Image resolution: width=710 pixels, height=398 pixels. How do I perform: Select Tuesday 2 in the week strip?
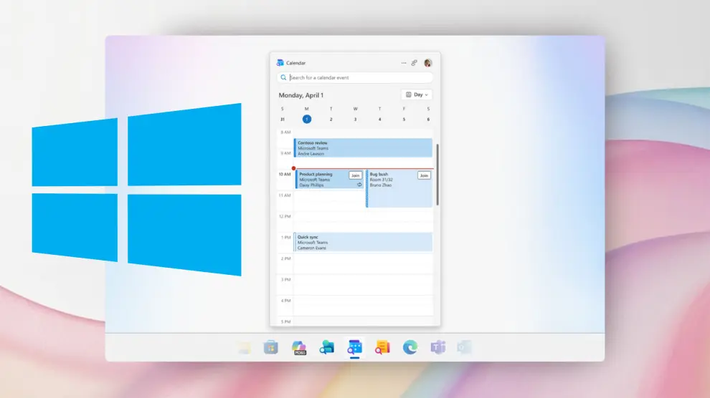331,120
